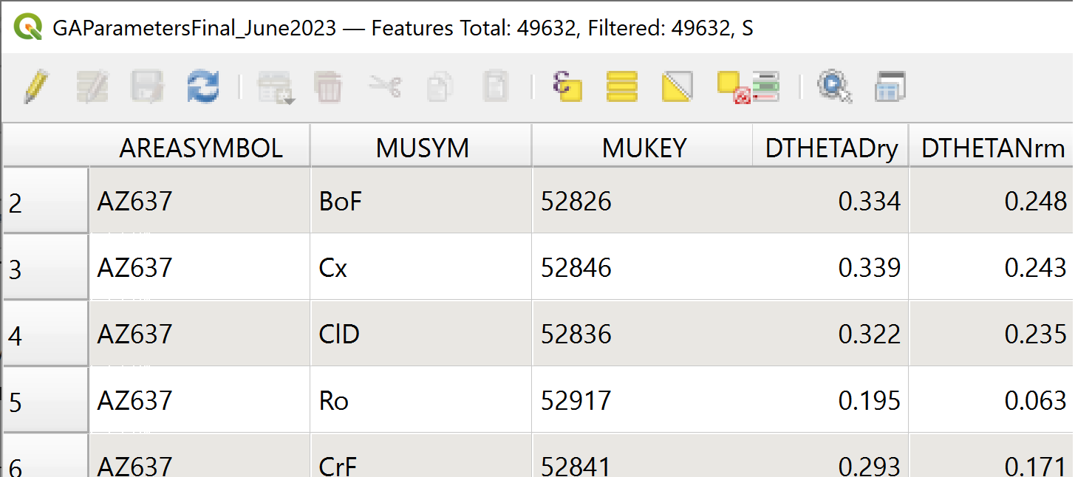1075x477 pixels.
Task: Open select features by expression
Action: [567, 87]
